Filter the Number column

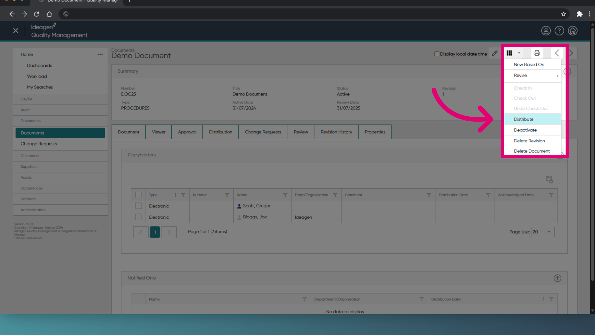coord(227,195)
